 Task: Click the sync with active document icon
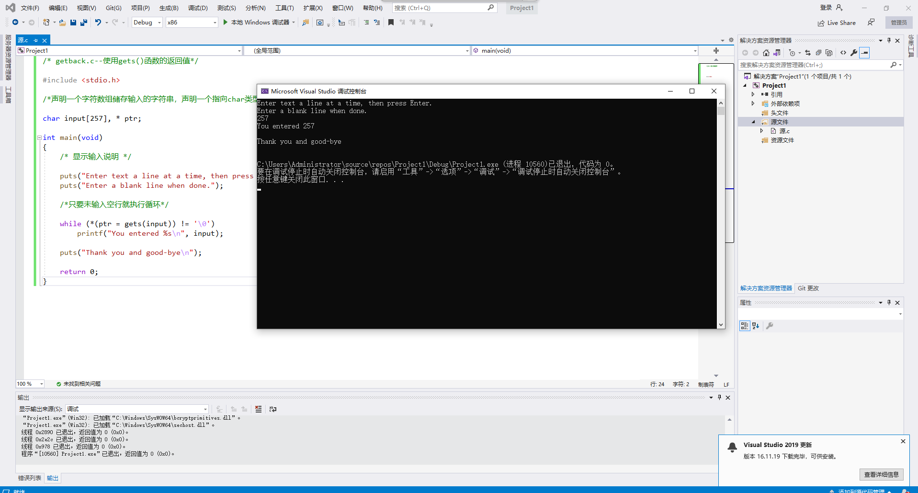click(808, 53)
